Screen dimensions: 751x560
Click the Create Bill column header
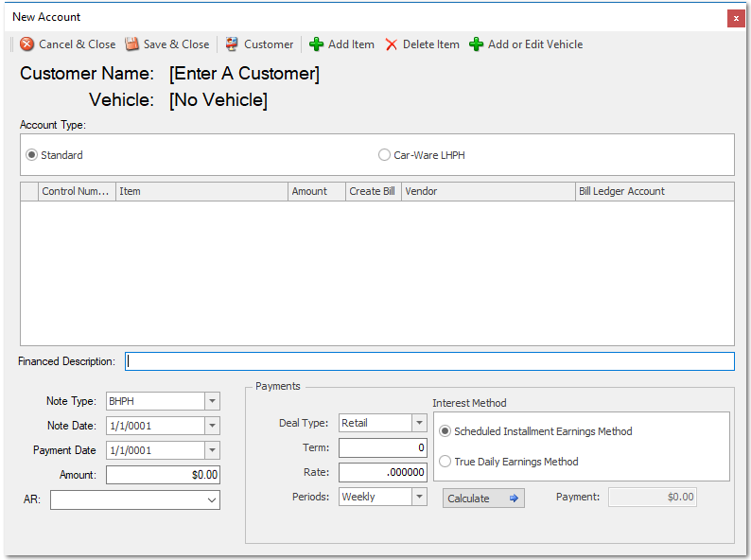click(x=373, y=192)
